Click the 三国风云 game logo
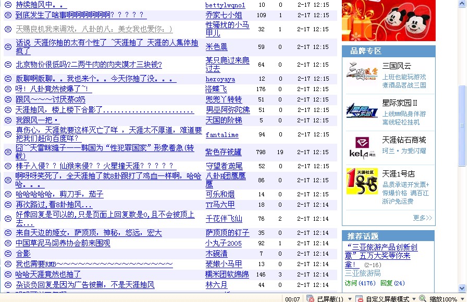The width and height of the screenshot is (469, 302). pyautogui.click(x=362, y=71)
